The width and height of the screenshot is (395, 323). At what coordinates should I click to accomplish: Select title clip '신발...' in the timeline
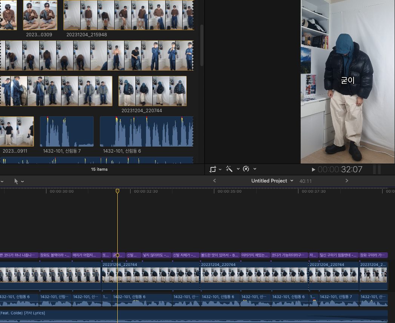tap(134, 255)
